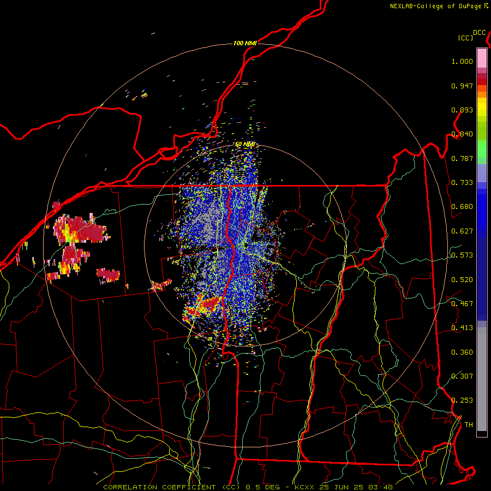
Task: Pick the bright green band of the color scale
Action: pos(482,149)
